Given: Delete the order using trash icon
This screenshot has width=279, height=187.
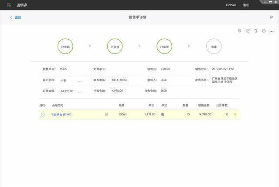Looking at the screenshot, I should [x=256, y=31].
